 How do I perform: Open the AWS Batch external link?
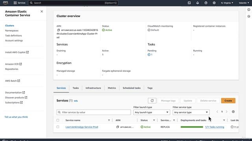pyautogui.click(x=13, y=81)
